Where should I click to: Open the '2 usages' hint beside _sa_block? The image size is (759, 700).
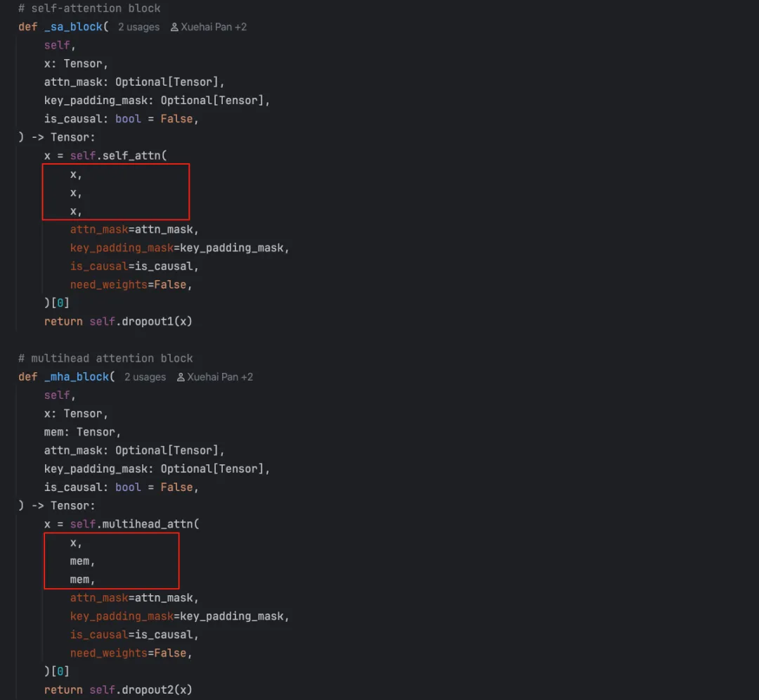click(x=138, y=27)
